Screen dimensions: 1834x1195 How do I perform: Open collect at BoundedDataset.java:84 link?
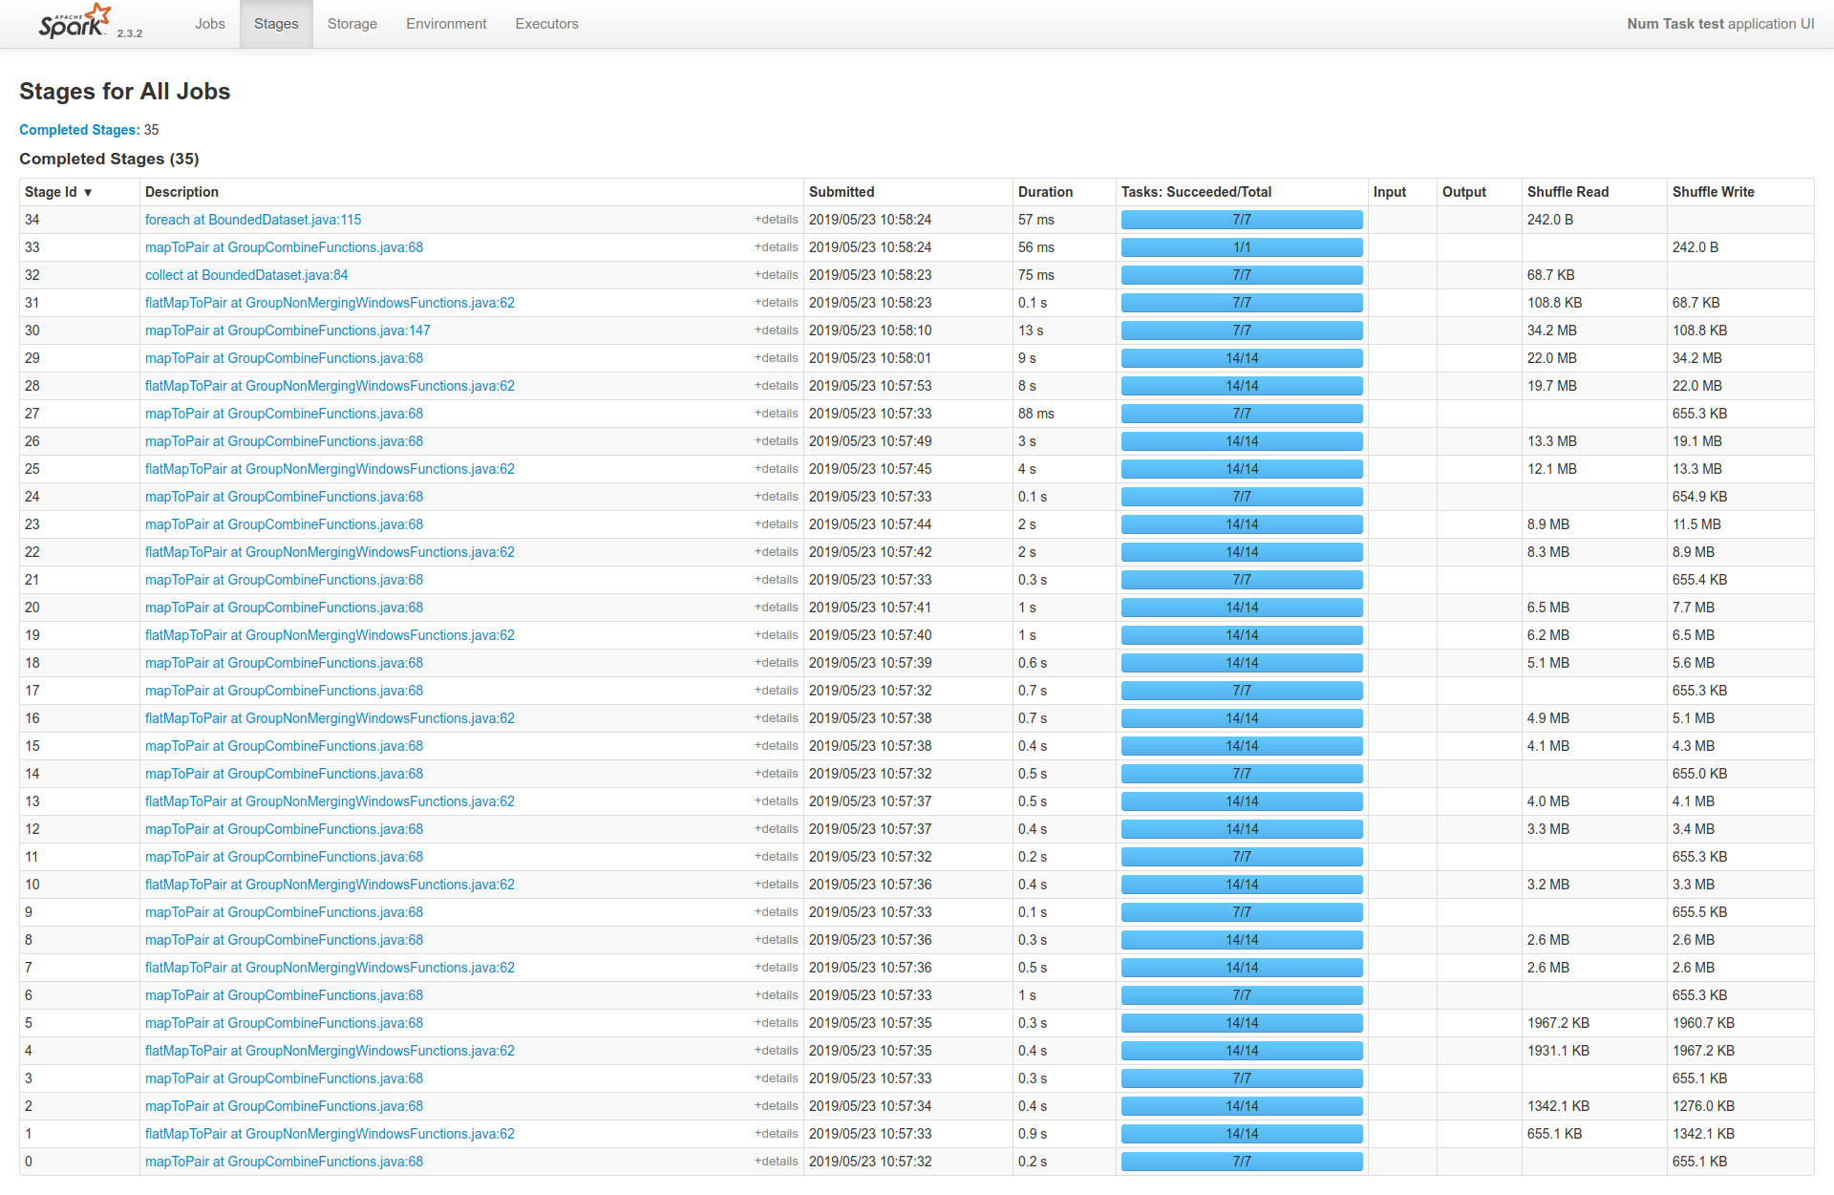[246, 275]
